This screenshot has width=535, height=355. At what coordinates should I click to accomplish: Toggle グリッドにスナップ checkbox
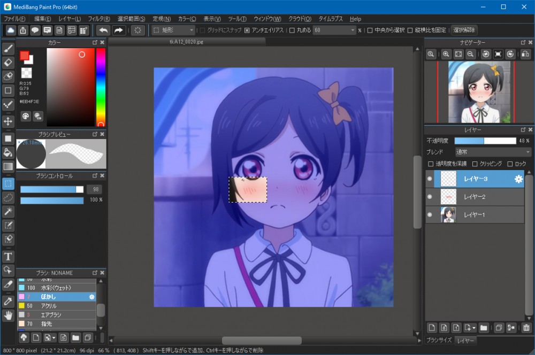point(202,30)
